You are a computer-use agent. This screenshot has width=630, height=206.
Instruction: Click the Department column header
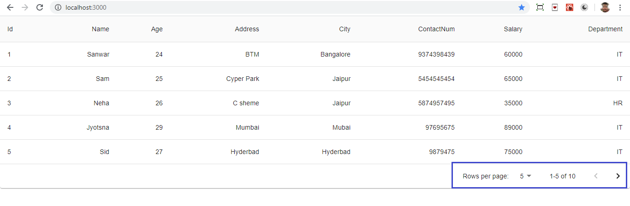pos(605,29)
